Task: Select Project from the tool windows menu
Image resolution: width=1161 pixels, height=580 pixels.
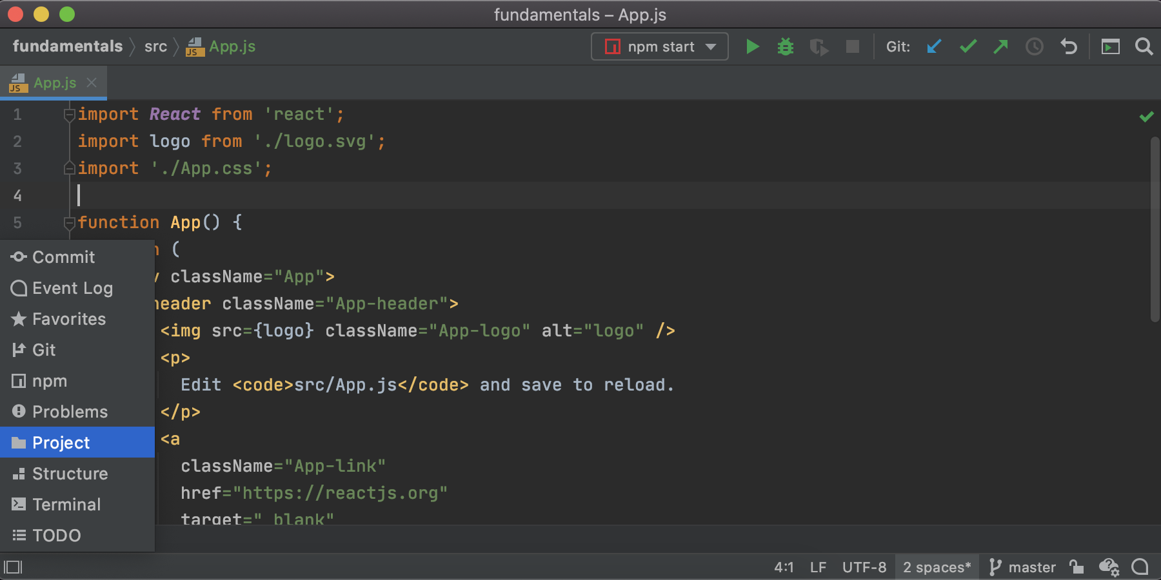Action: point(61,442)
